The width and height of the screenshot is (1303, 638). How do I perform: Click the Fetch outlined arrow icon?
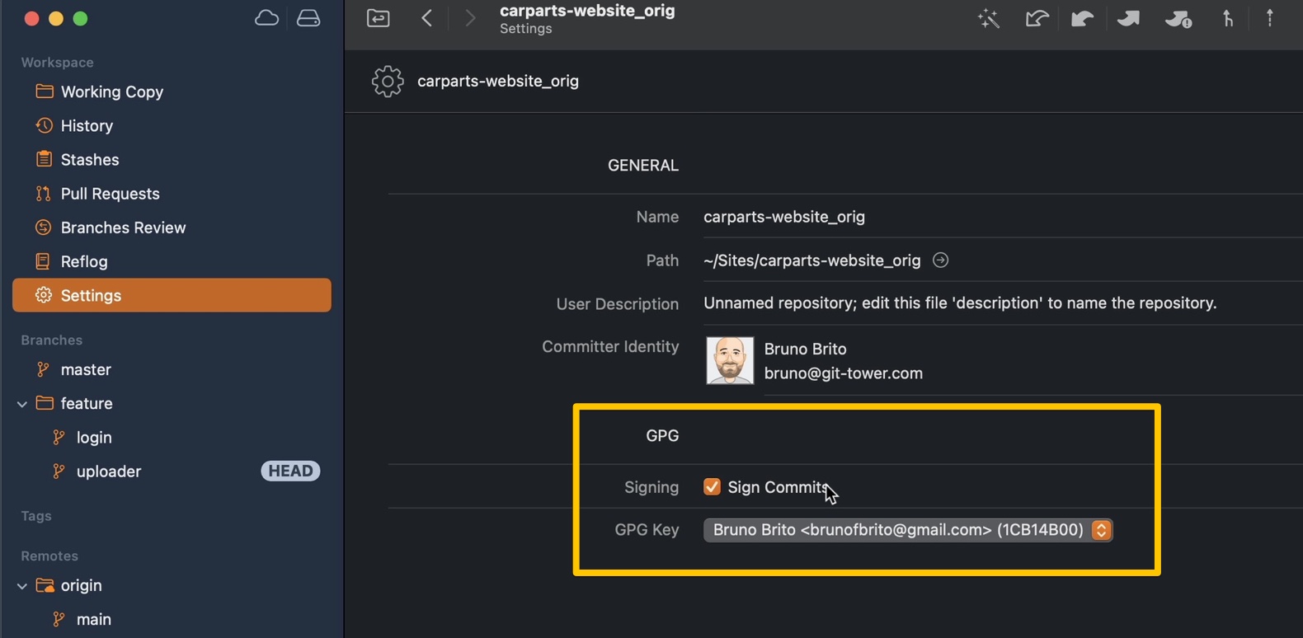click(x=1037, y=19)
